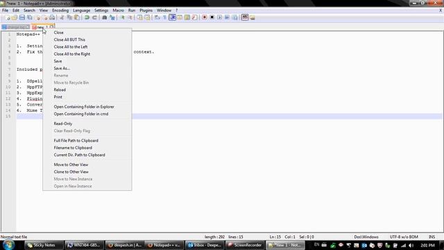Viewport: 444px width, 250px height.
Task: Switch to the change.log tab
Action: [15, 27]
